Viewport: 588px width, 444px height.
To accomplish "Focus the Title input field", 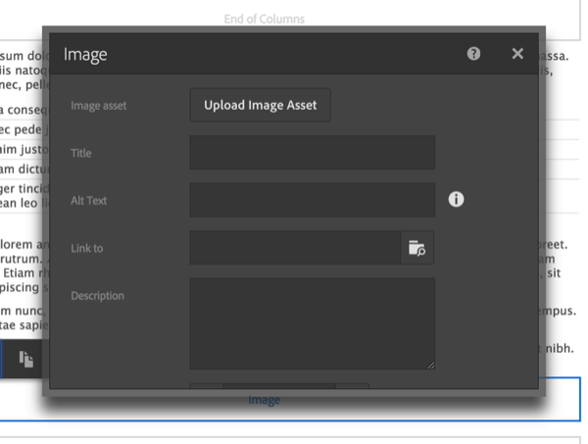I will coord(313,153).
